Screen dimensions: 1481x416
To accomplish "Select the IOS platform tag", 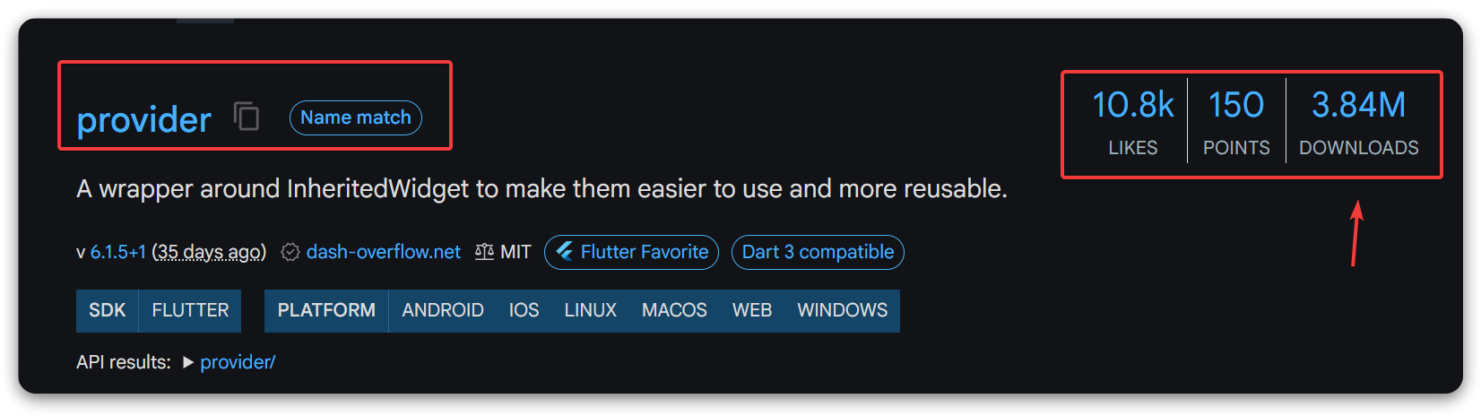I will (x=524, y=310).
